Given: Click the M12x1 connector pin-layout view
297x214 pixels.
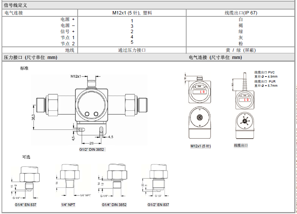Looking at the screenshot, I should point(200,123).
